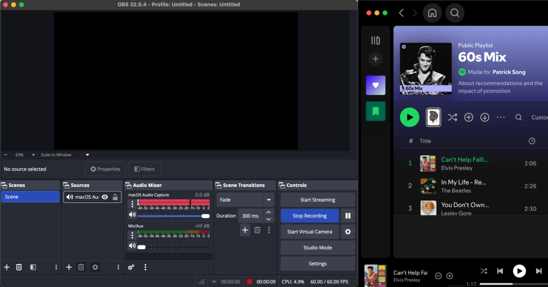Click Start Virtual Camera
Screen dimensions: 548x287
click(x=310, y=232)
